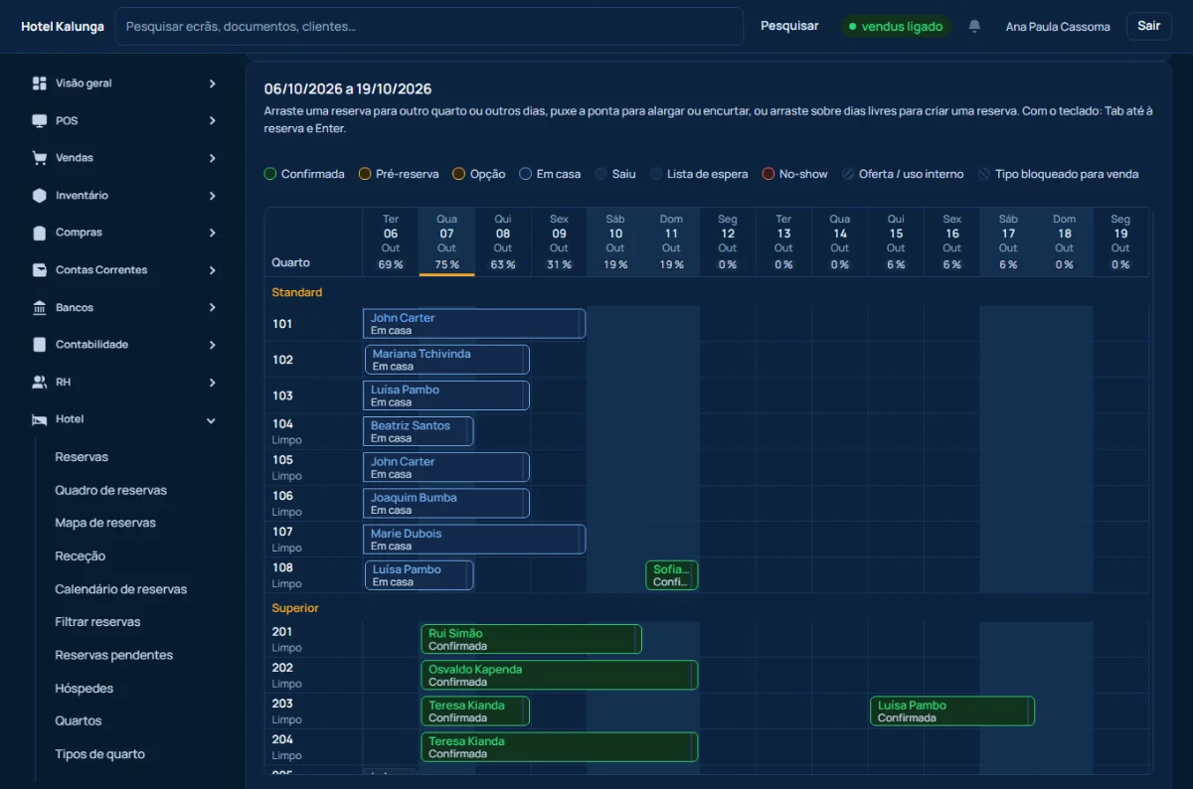Go to Quadro de reservas
The image size is (1193, 789).
pyautogui.click(x=110, y=490)
